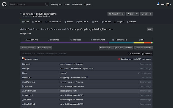Open the latest commit hash b11efe5
The width and height of the screenshot is (173, 108).
coord(136,59)
